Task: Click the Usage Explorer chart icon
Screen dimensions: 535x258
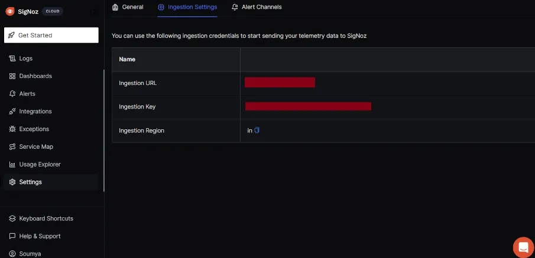Action: pos(12,165)
